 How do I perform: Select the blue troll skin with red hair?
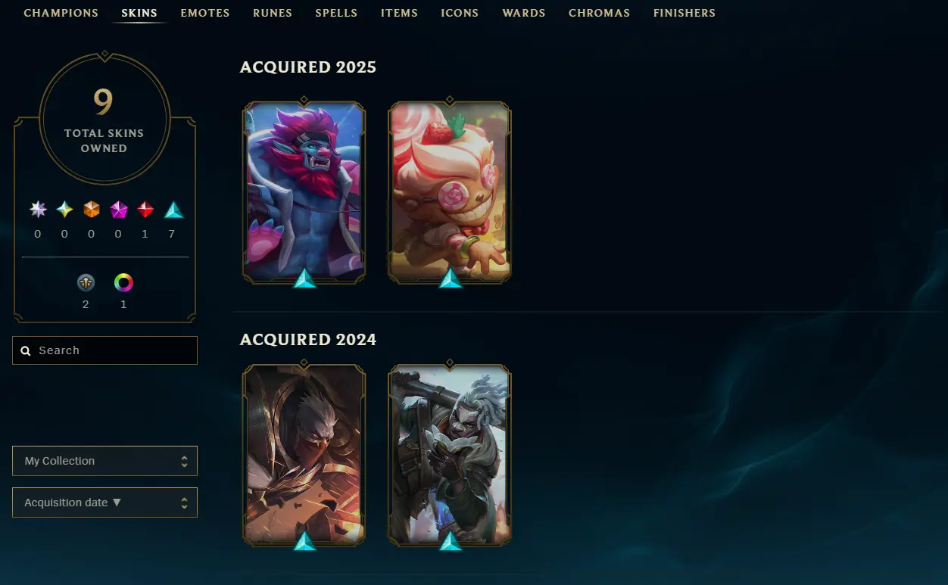click(304, 192)
